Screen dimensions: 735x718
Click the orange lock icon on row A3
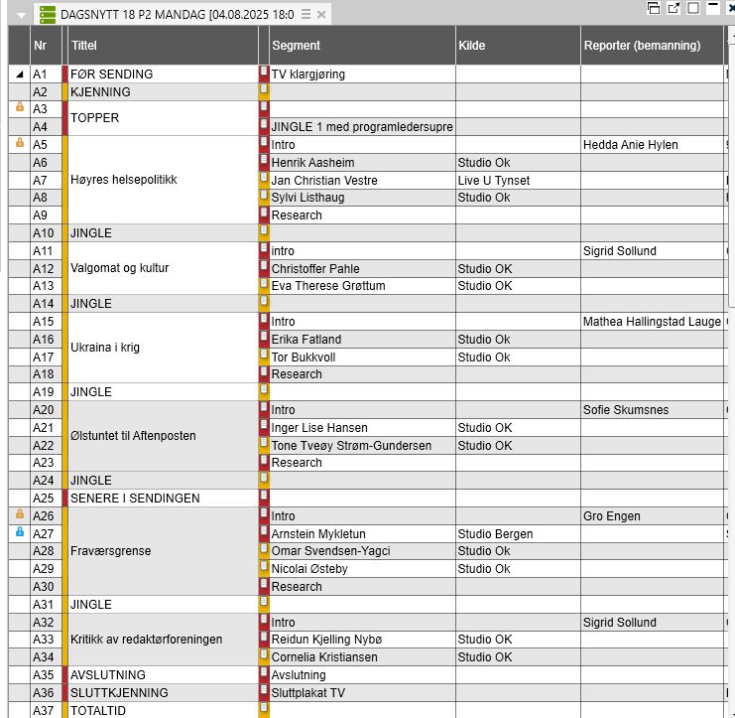[x=20, y=107]
